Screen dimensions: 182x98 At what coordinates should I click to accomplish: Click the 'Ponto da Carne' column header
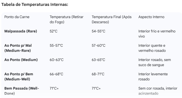coord(17,17)
